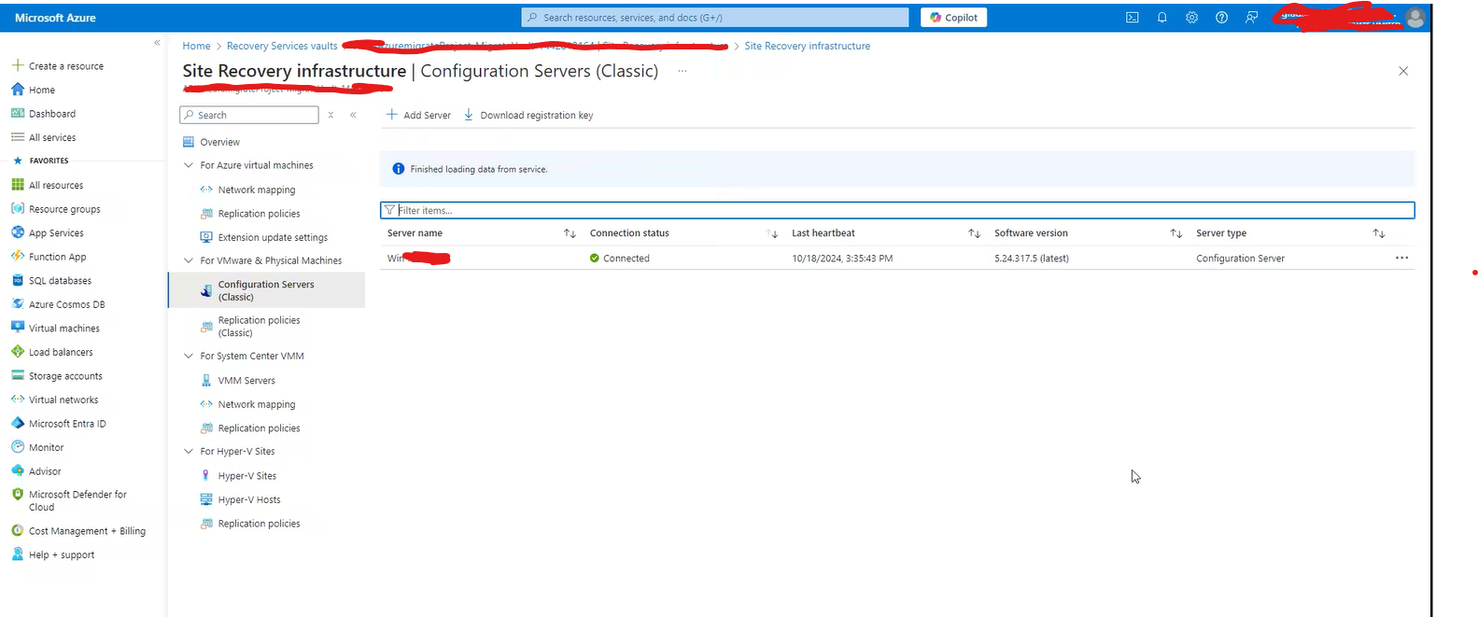
Task: Open SQL databases
Action: [x=51, y=281]
